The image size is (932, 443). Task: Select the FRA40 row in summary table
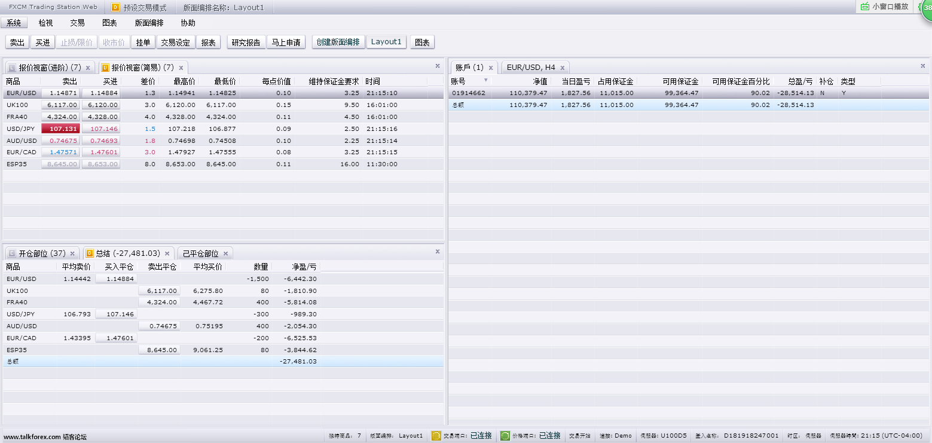pos(223,303)
